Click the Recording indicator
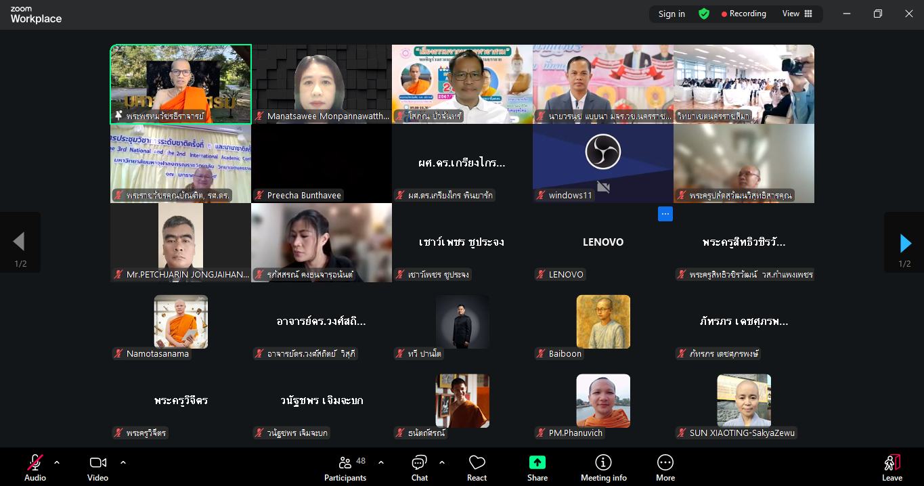 pyautogui.click(x=743, y=14)
